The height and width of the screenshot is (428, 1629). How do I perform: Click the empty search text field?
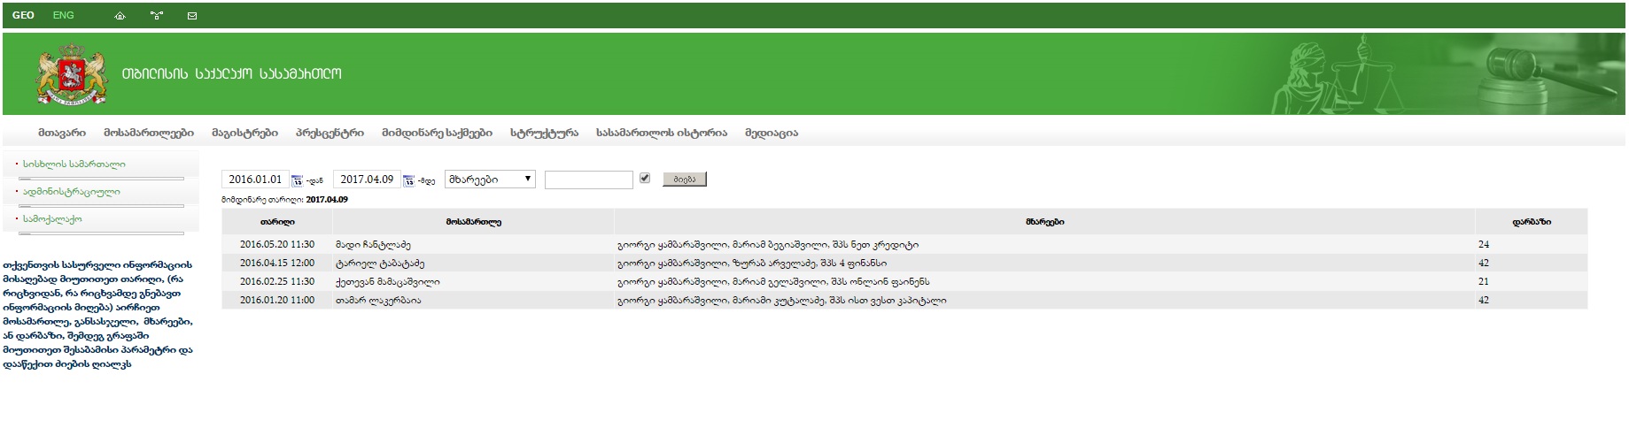[589, 180]
